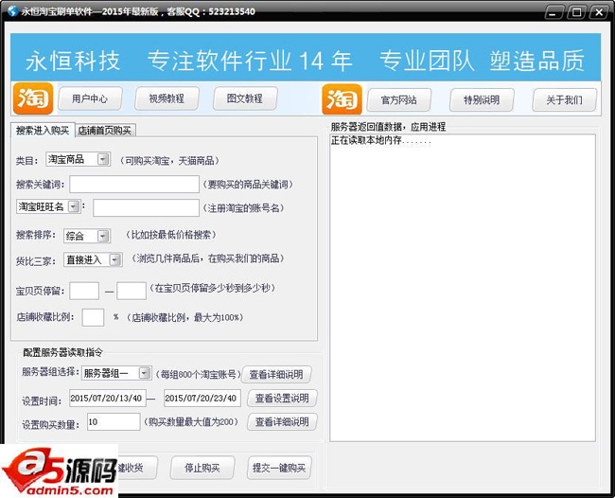Click 查看设置说明 button
The height and width of the screenshot is (498, 615).
(x=282, y=399)
